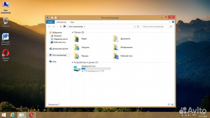Viewport: 210px width, 118px height.
Task: Click the refresh button in address bar
Action: 138,27
